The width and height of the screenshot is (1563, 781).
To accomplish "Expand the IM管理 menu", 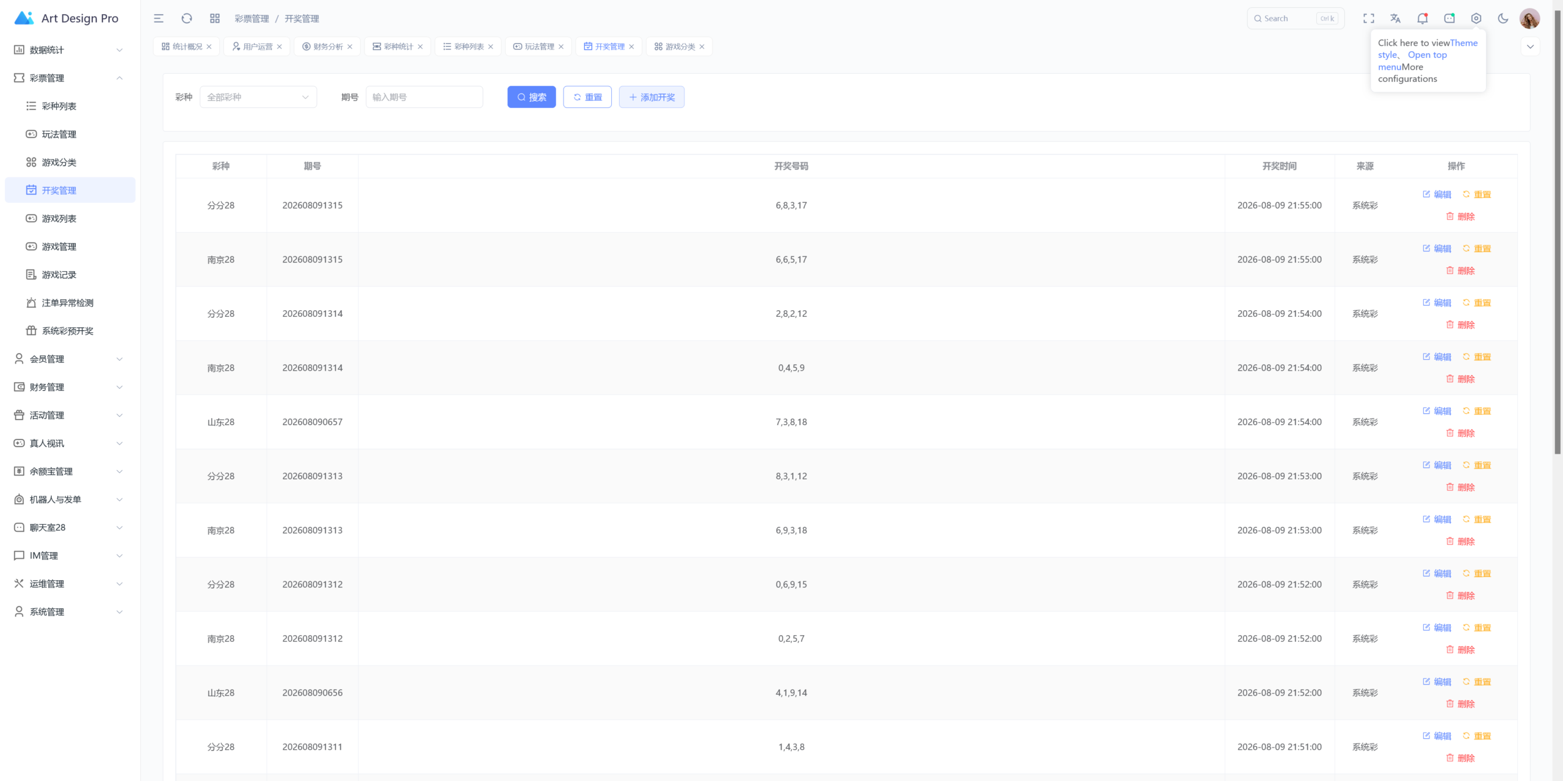I will (x=70, y=556).
